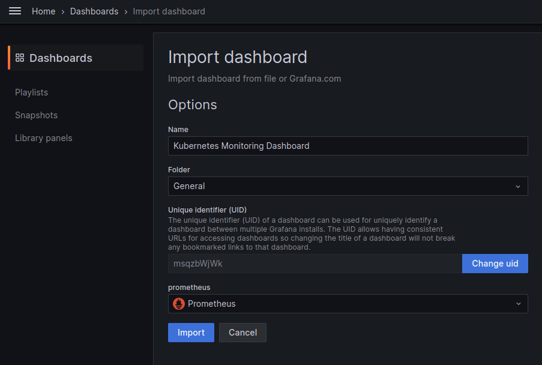Go to Home in the breadcrumb
This screenshot has width=542, height=365.
pyautogui.click(x=43, y=11)
